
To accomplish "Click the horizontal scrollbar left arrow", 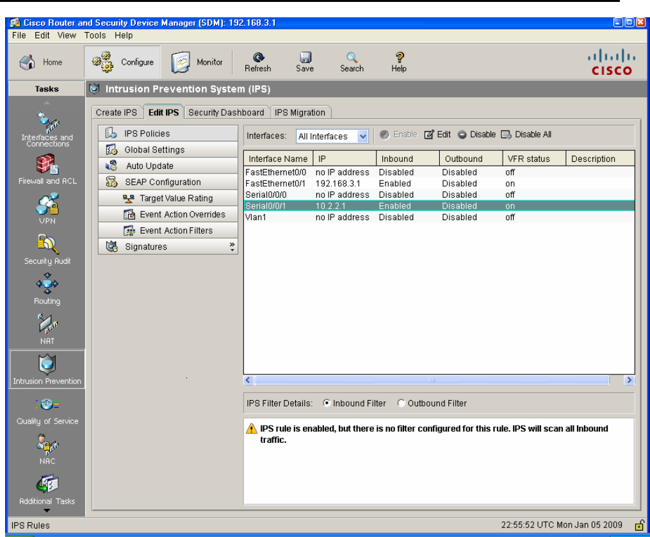I will (248, 380).
